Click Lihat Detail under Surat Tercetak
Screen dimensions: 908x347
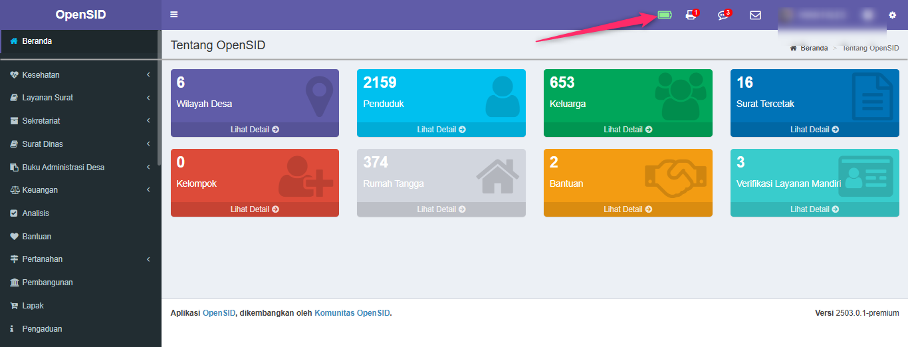coord(815,130)
